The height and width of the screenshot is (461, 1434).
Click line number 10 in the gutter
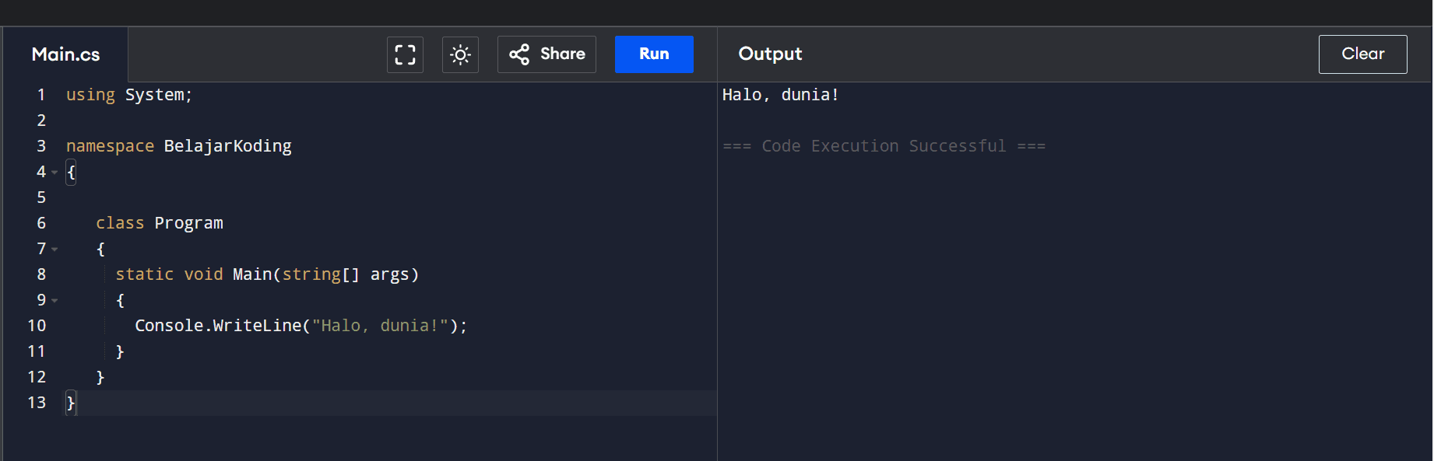click(x=37, y=326)
